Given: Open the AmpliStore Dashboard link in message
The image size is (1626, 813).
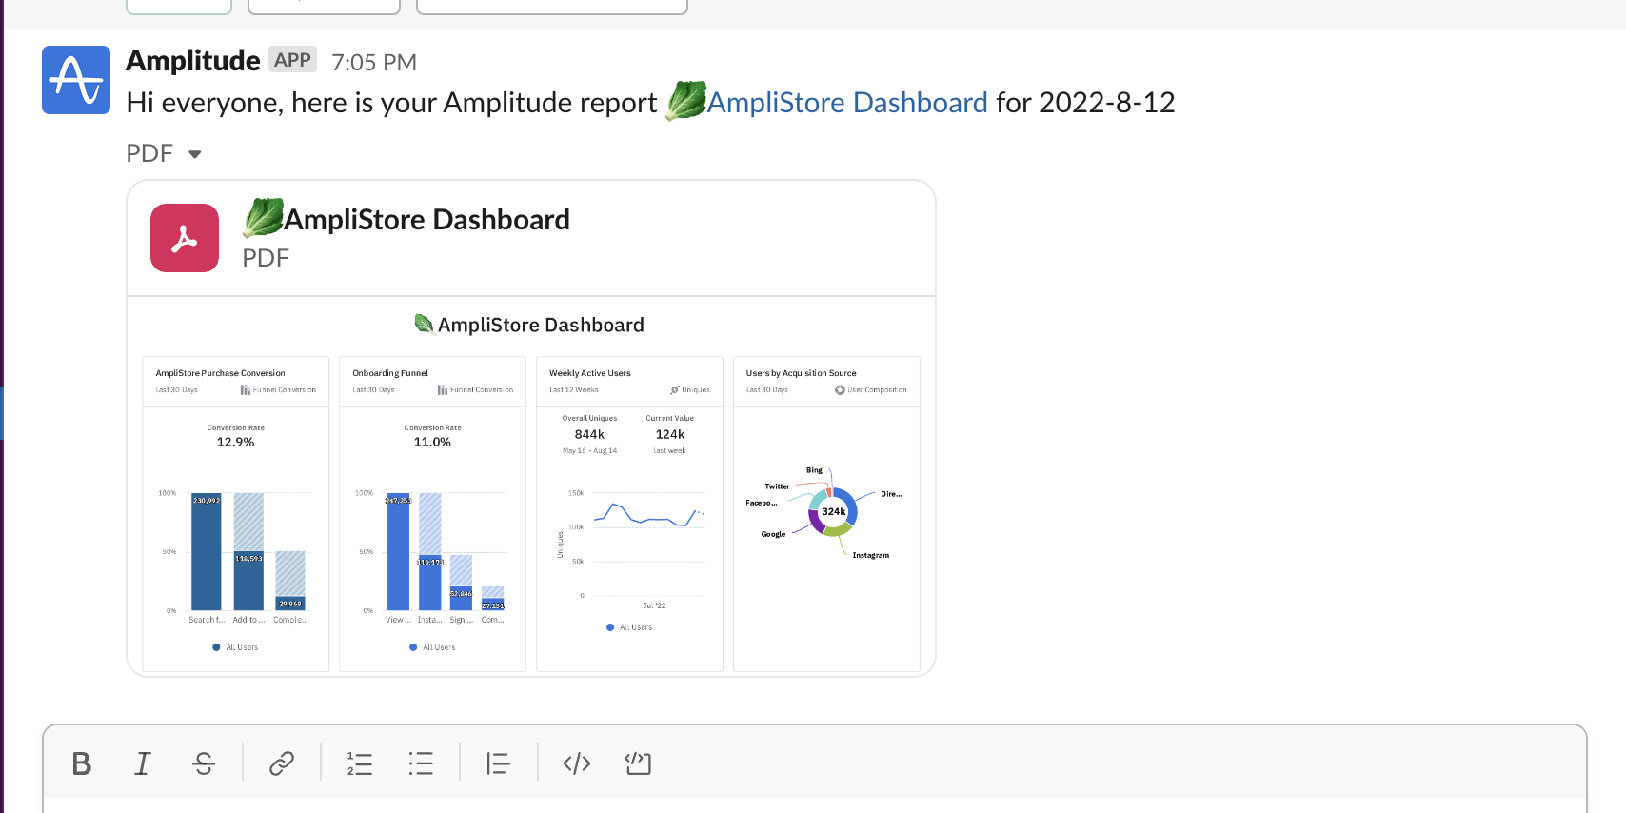Looking at the screenshot, I should tap(846, 103).
